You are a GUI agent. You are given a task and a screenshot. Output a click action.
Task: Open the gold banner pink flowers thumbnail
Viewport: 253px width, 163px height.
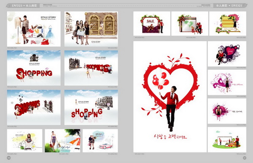tap(228, 24)
